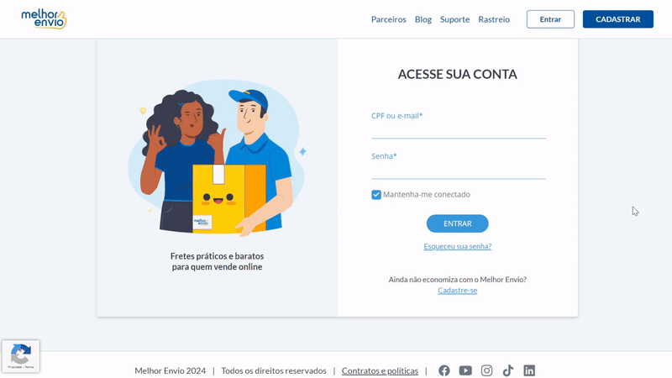The height and width of the screenshot is (378, 672).
Task: Go to the Blog page
Action: pyautogui.click(x=423, y=19)
